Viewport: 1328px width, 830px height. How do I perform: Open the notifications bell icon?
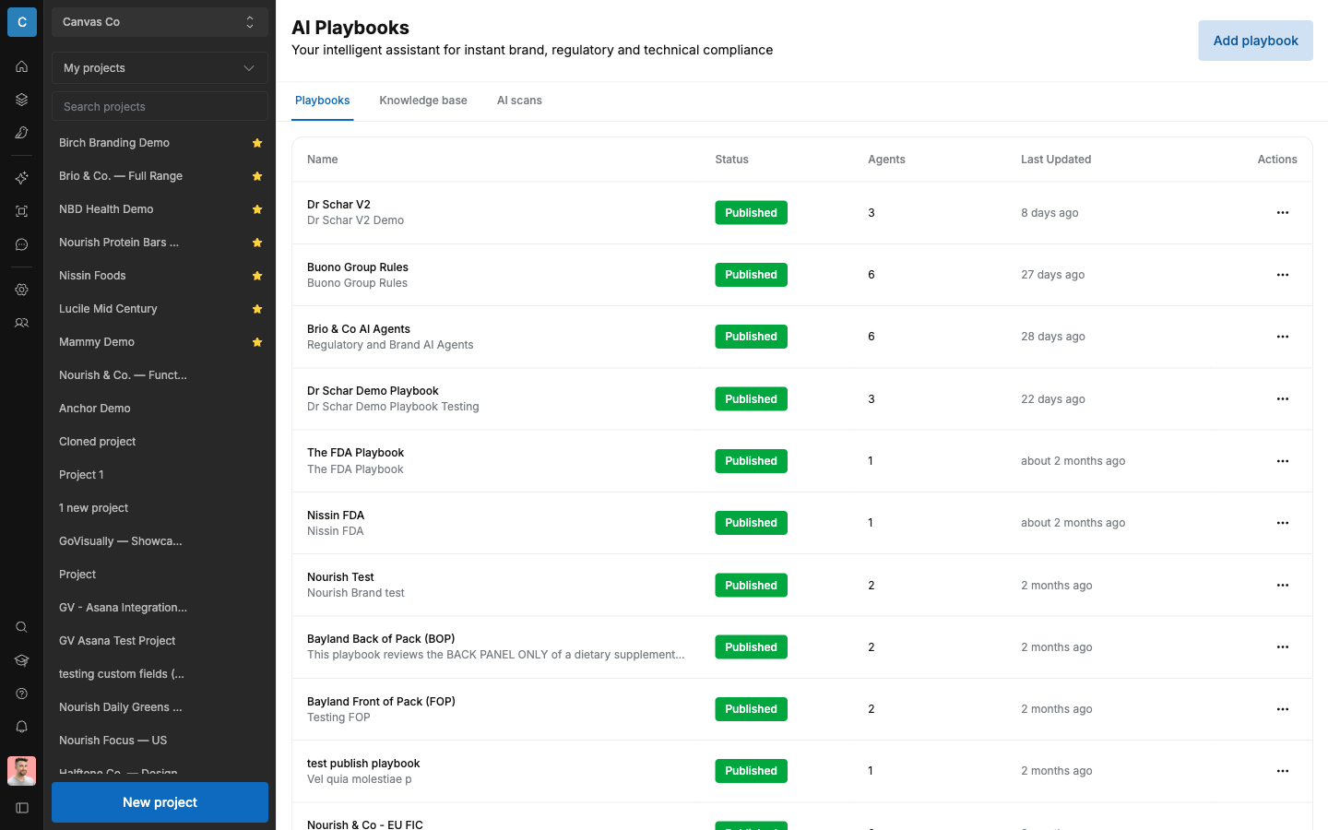tap(21, 727)
